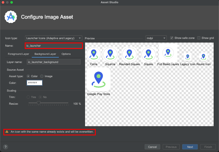Select the Round Icon preview
Screen dimensions: 219x152
(x=204, y=57)
